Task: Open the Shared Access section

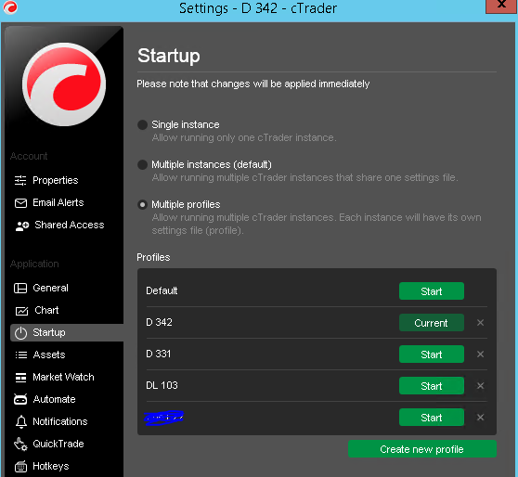Action: [x=70, y=225]
